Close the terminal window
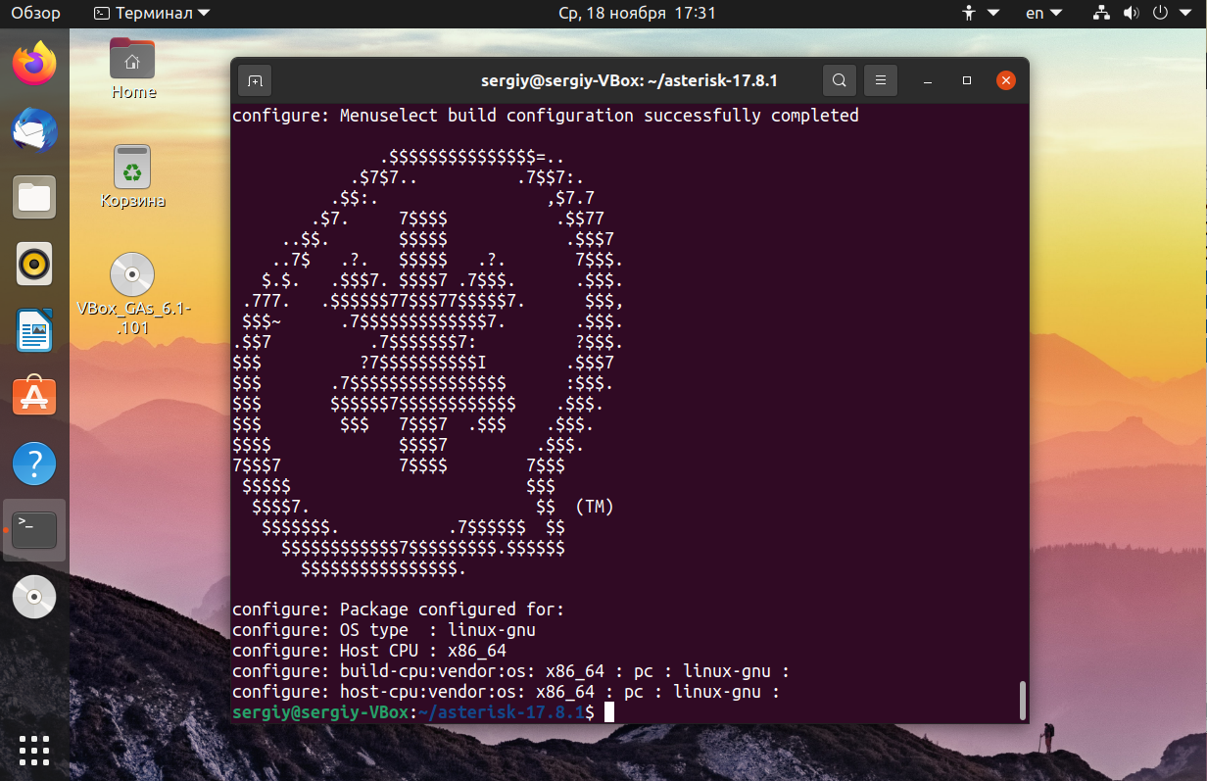This screenshot has height=781, width=1207. 1005,80
